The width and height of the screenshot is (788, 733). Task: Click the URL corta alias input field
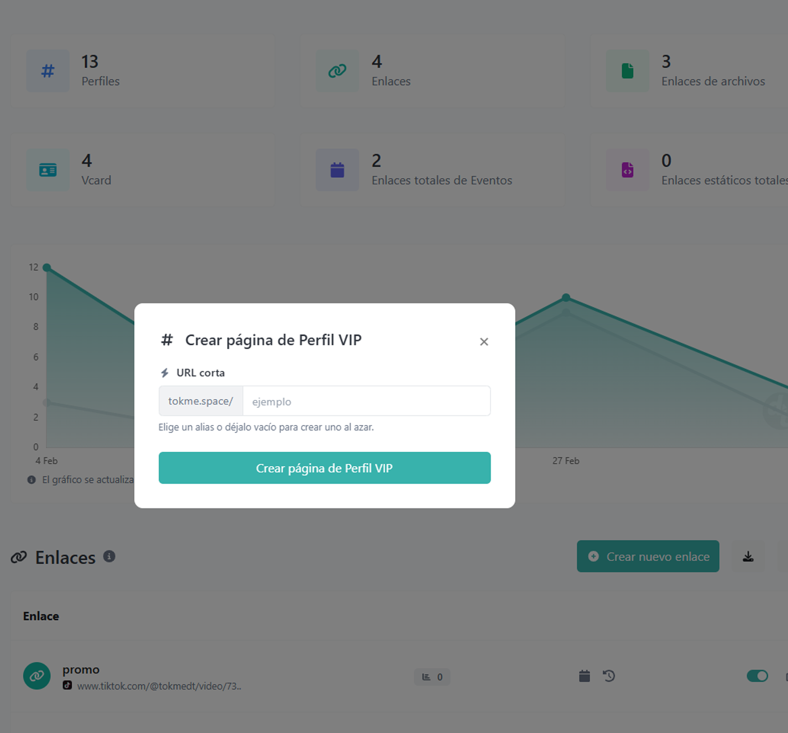(366, 401)
